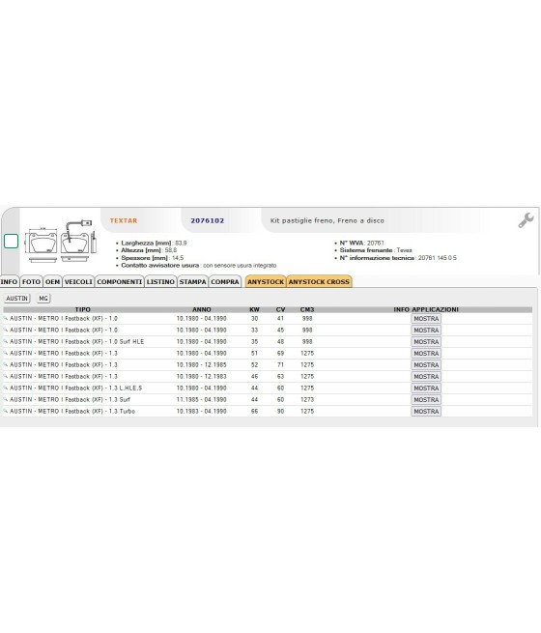Click MOSTRA for the 1.0 Surf HLE row
The width and height of the screenshot is (541, 633).
tap(426, 341)
